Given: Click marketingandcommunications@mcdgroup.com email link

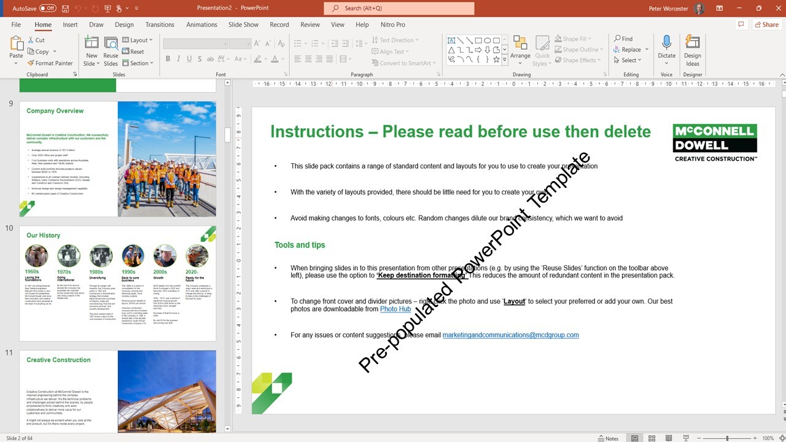Looking at the screenshot, I should click(510, 335).
